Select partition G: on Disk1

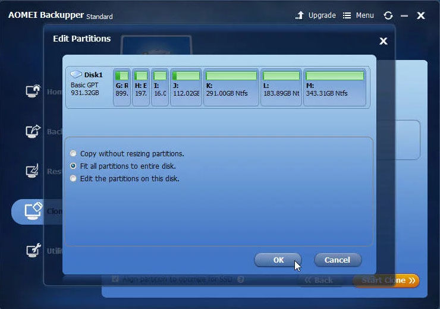coord(122,87)
